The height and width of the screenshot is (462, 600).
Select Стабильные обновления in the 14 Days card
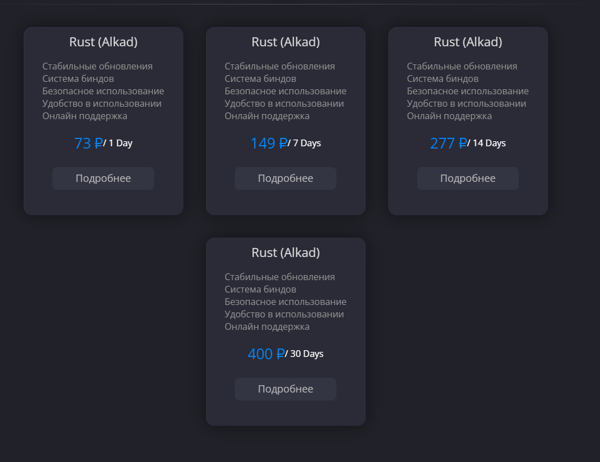point(462,66)
